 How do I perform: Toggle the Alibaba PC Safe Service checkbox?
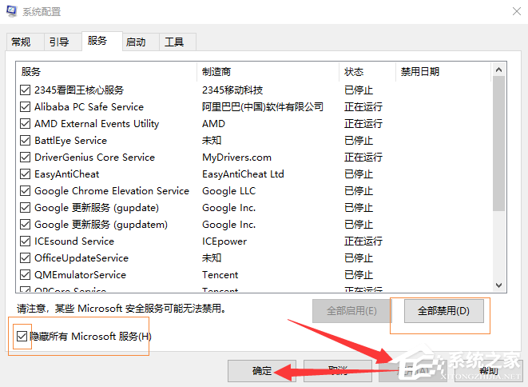(26, 107)
